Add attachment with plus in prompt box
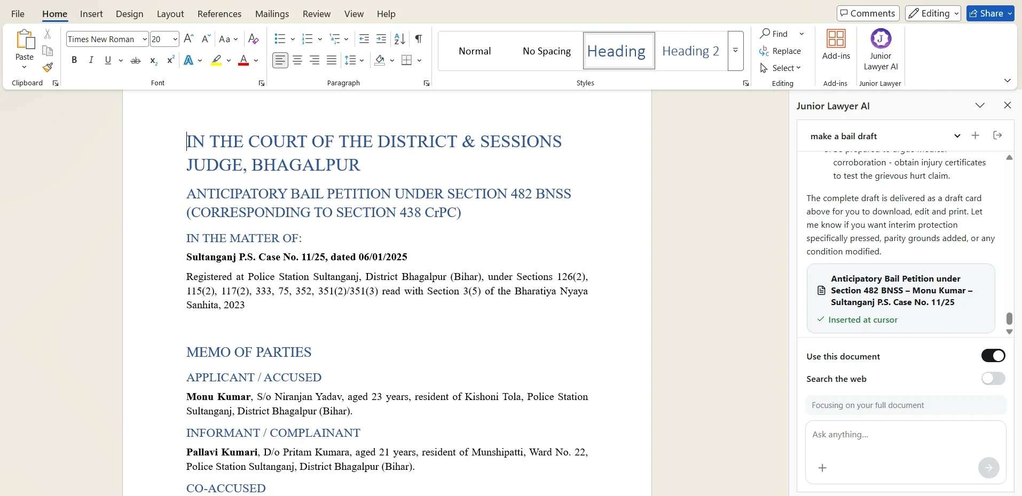This screenshot has height=496, width=1022. click(x=822, y=468)
